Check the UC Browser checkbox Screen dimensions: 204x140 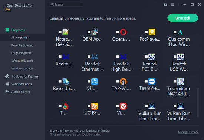(x=89, y=106)
